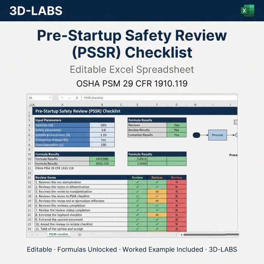264x264 pixels.
Task: Click the Input Parameters header cell
Action: coord(75,120)
